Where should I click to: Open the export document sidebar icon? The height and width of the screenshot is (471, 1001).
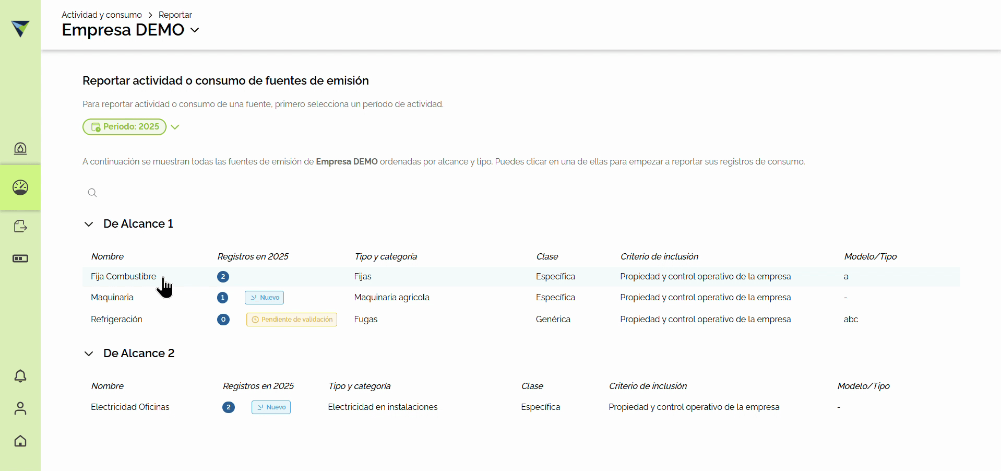coord(20,226)
